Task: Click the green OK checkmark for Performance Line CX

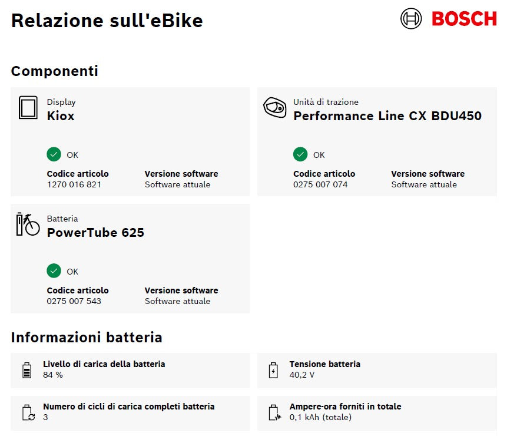Action: point(300,154)
